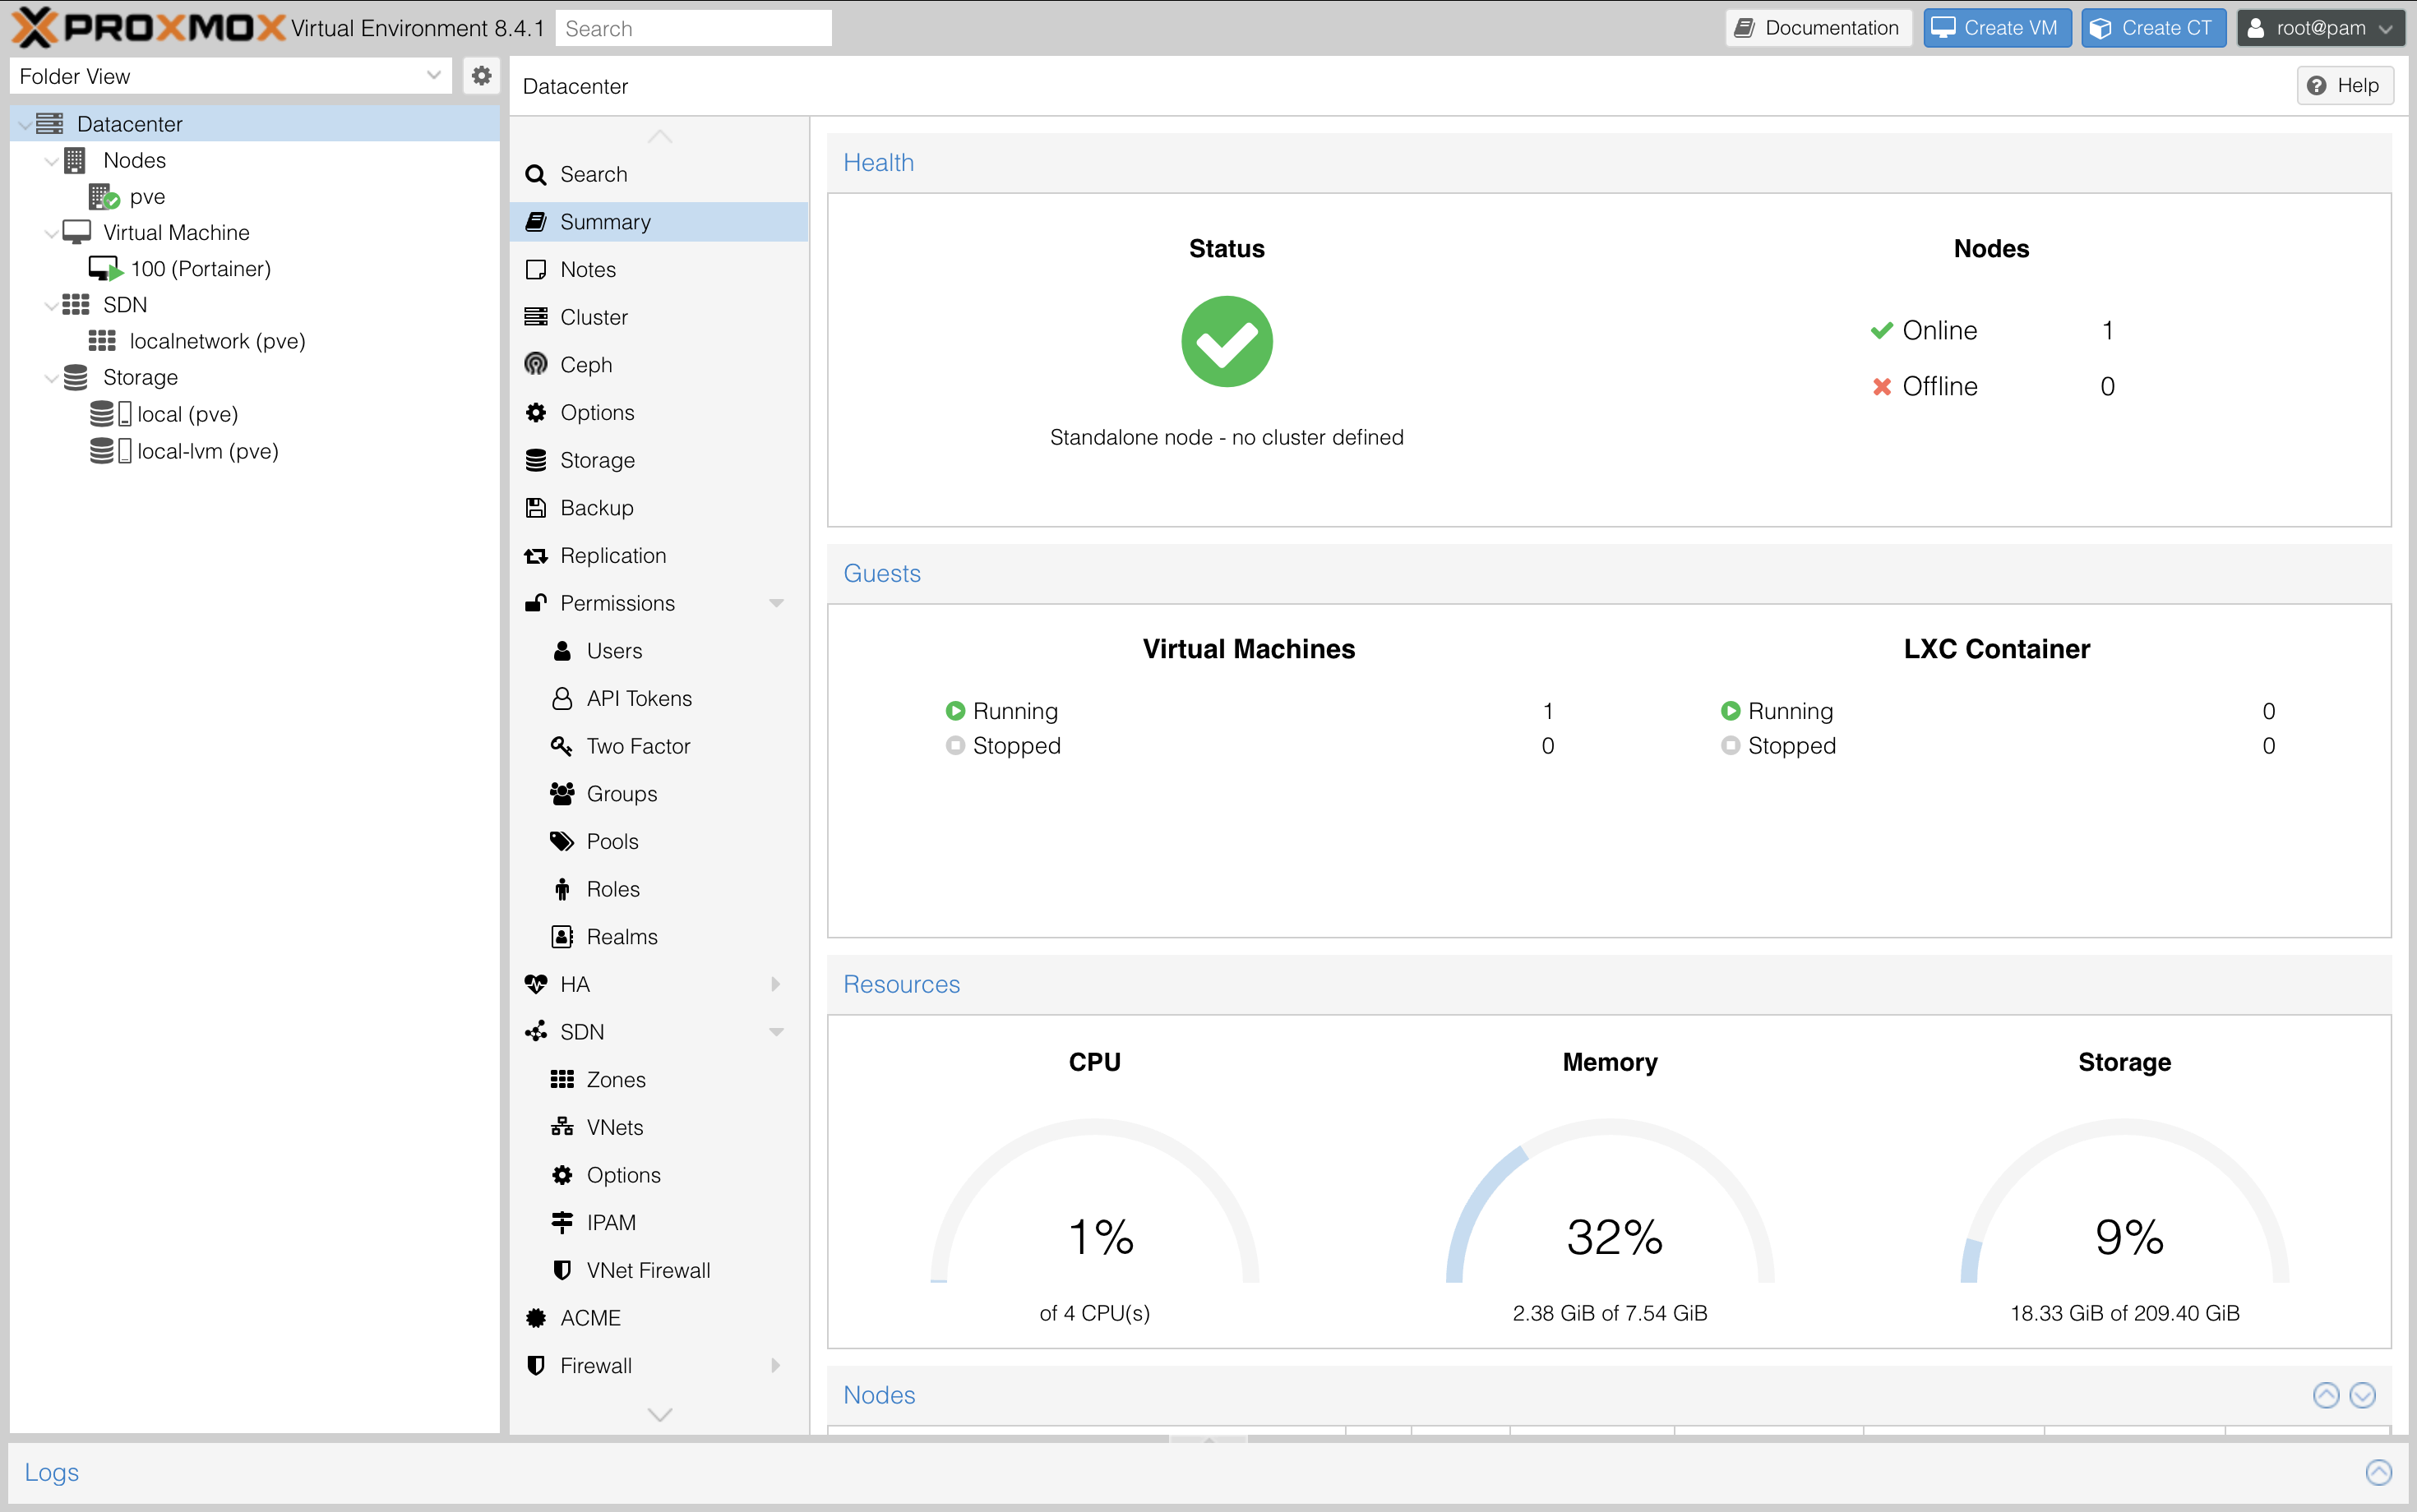This screenshot has width=2417, height=1512.
Task: Open the Cluster menu item
Action: pos(594,317)
